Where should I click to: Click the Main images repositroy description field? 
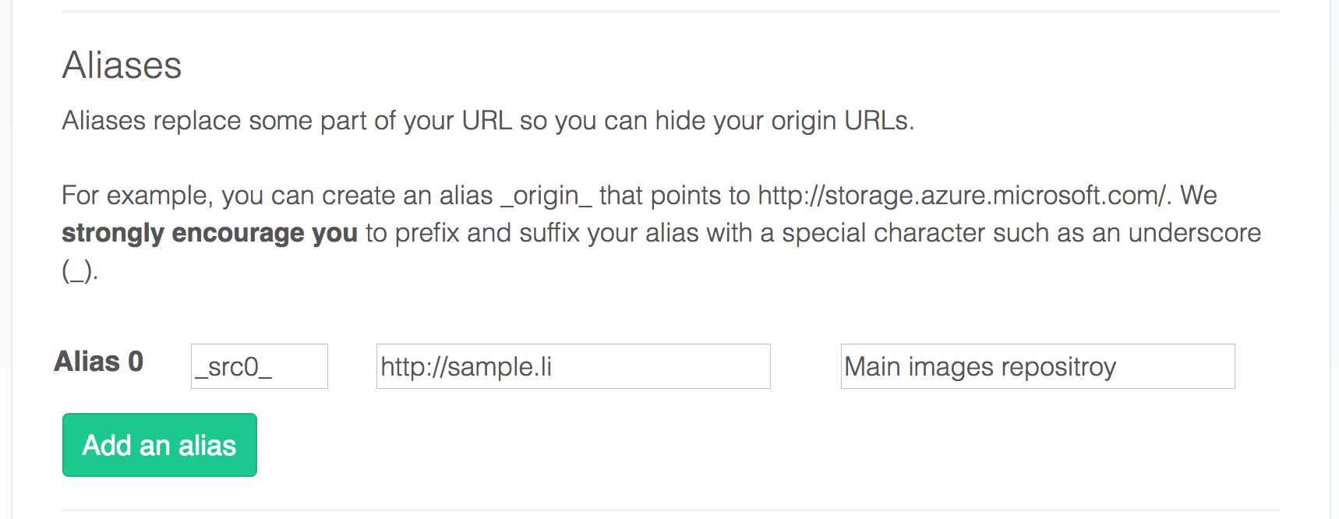coord(1038,366)
